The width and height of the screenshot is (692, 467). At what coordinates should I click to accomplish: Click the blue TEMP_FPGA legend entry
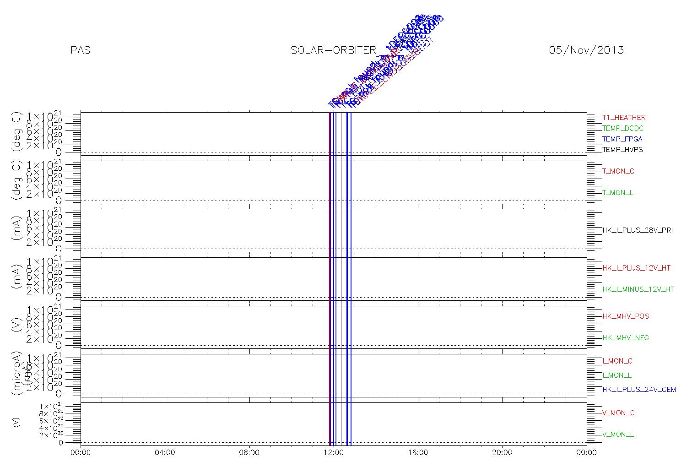(622, 139)
